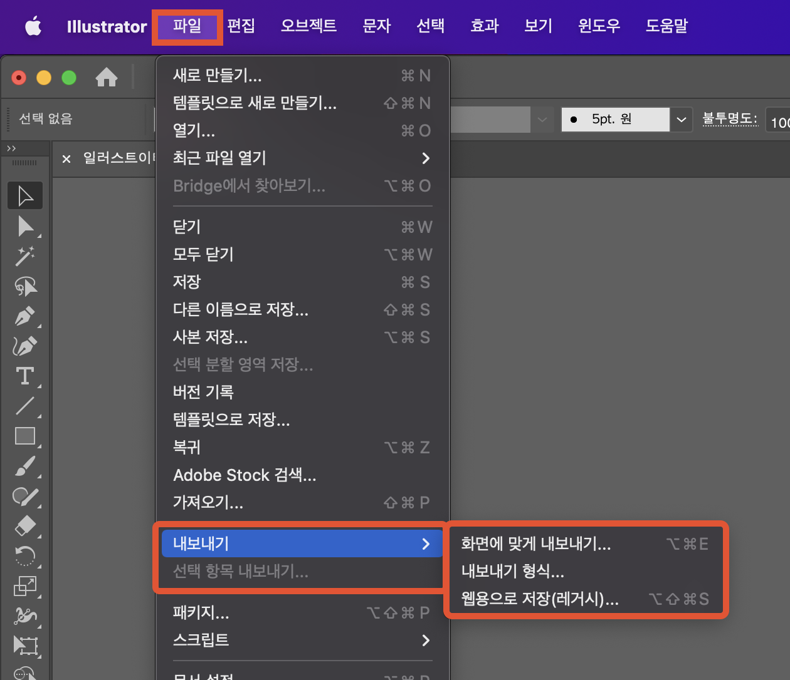Select the Rotate tool
Image resolution: width=790 pixels, height=680 pixels.
tap(25, 555)
